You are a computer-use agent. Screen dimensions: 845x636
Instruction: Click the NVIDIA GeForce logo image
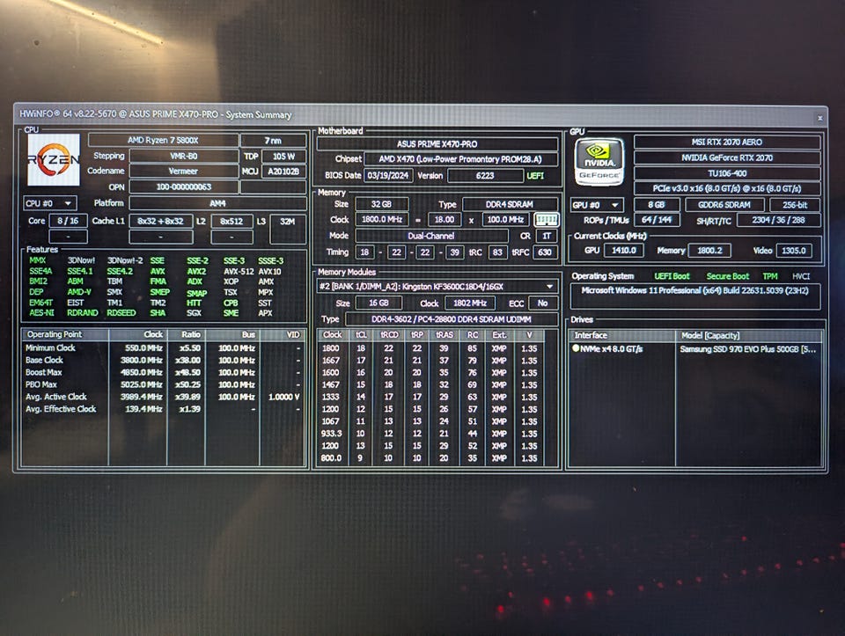(599, 162)
